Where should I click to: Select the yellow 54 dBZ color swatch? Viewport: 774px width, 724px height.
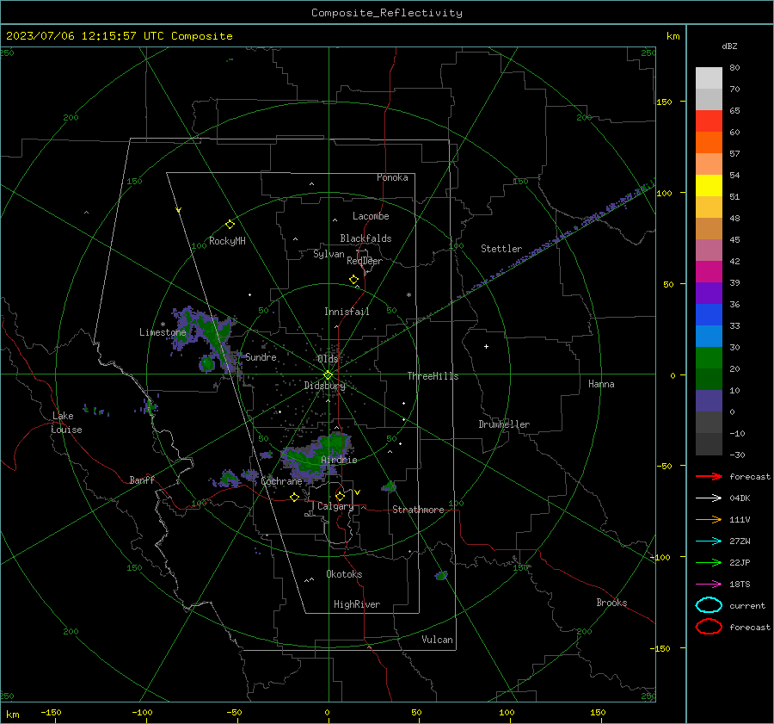[x=709, y=186]
